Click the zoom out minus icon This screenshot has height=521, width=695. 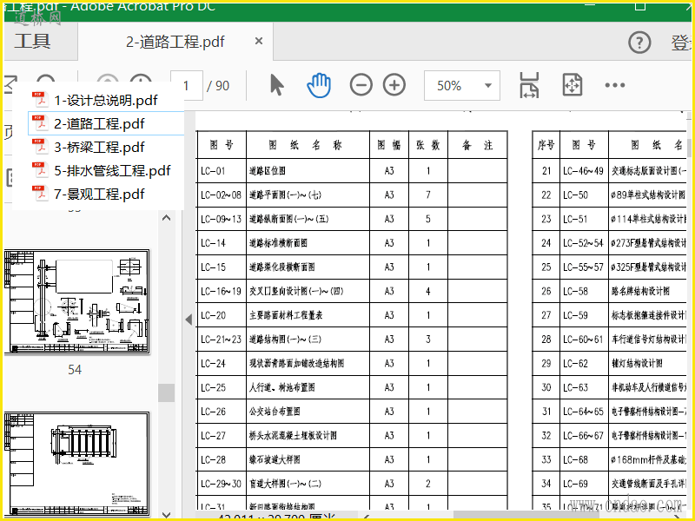tap(361, 85)
